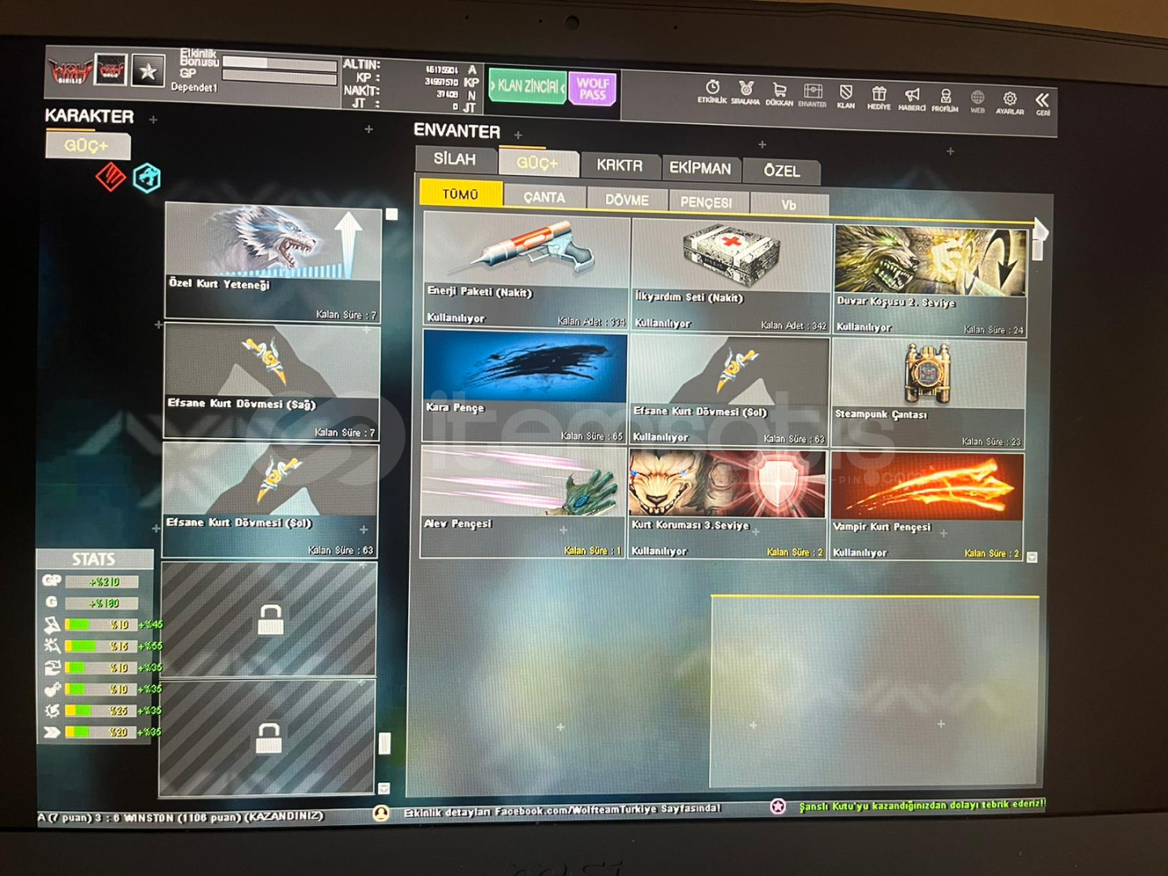Viewport: 1168px width, 876px height.
Task: Open the WOLF PASS button
Action: 593,88
